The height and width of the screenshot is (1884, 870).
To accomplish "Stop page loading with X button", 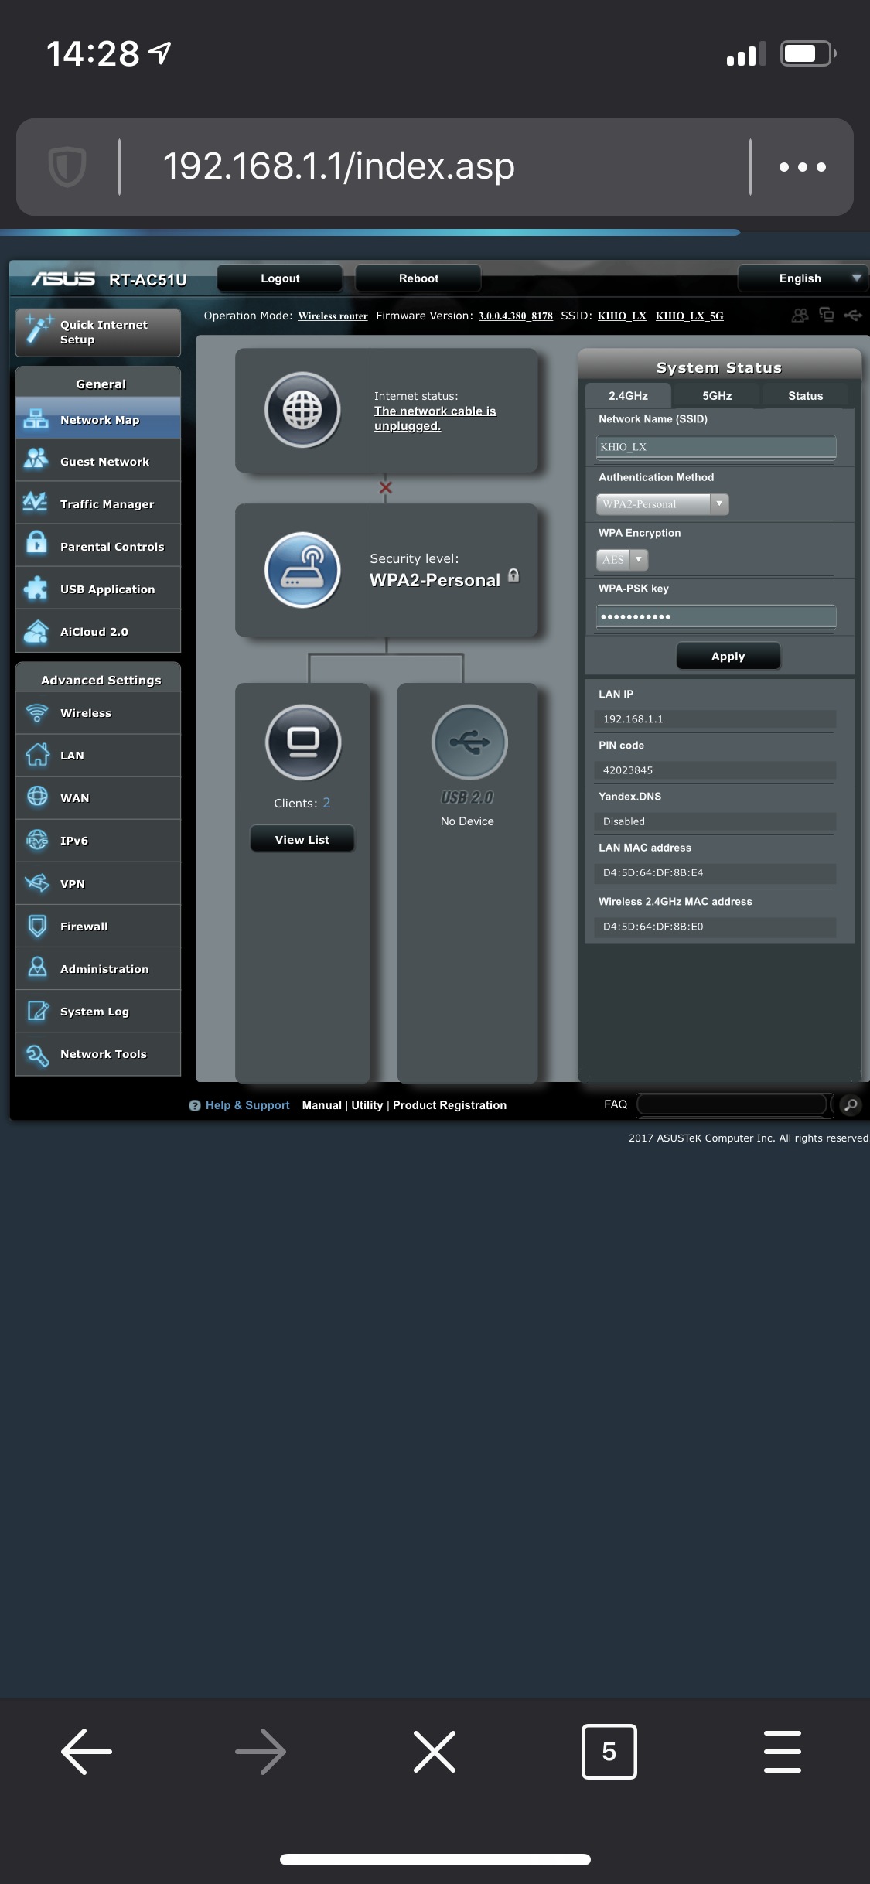I will pyautogui.click(x=435, y=1751).
